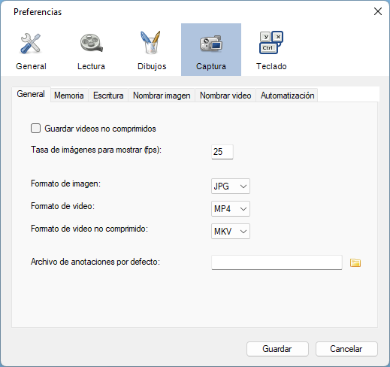Open the Lectura film reel section
390x367 pixels.
click(x=91, y=50)
